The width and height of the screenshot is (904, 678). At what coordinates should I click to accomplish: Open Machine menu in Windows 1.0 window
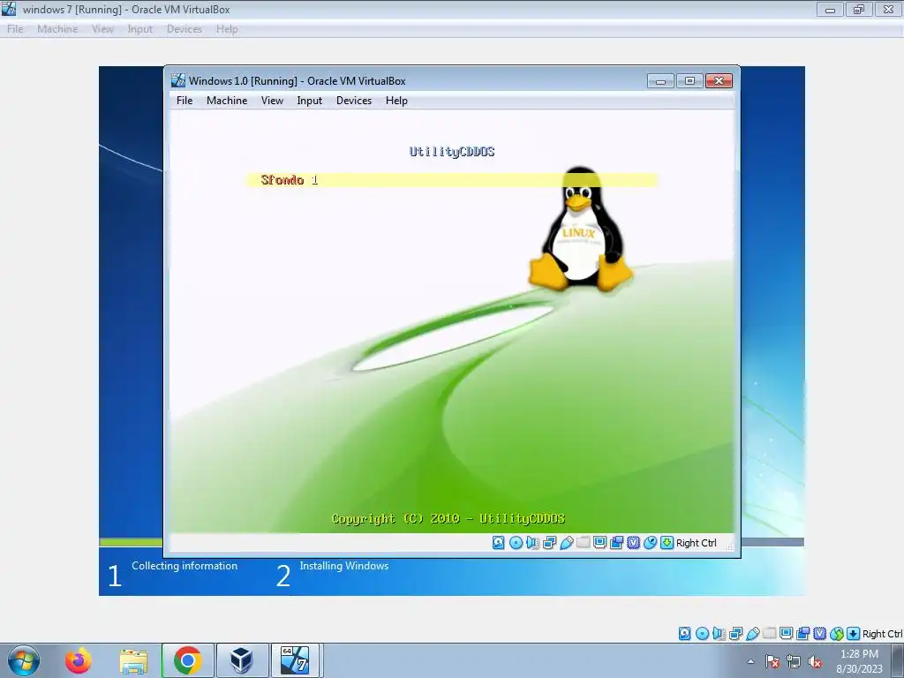pyautogui.click(x=227, y=101)
